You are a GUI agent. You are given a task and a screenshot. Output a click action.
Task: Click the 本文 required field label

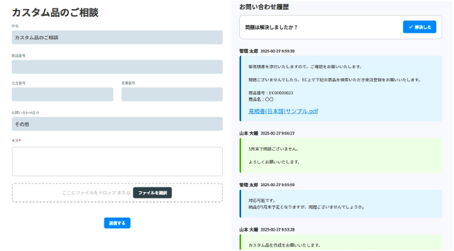[x=16, y=141]
